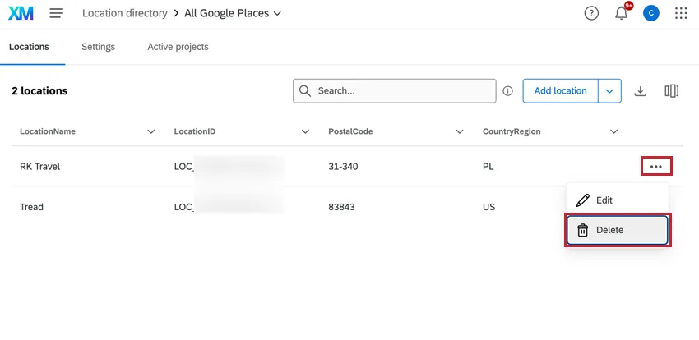Open RK Travel three-dot actions menu

click(656, 166)
